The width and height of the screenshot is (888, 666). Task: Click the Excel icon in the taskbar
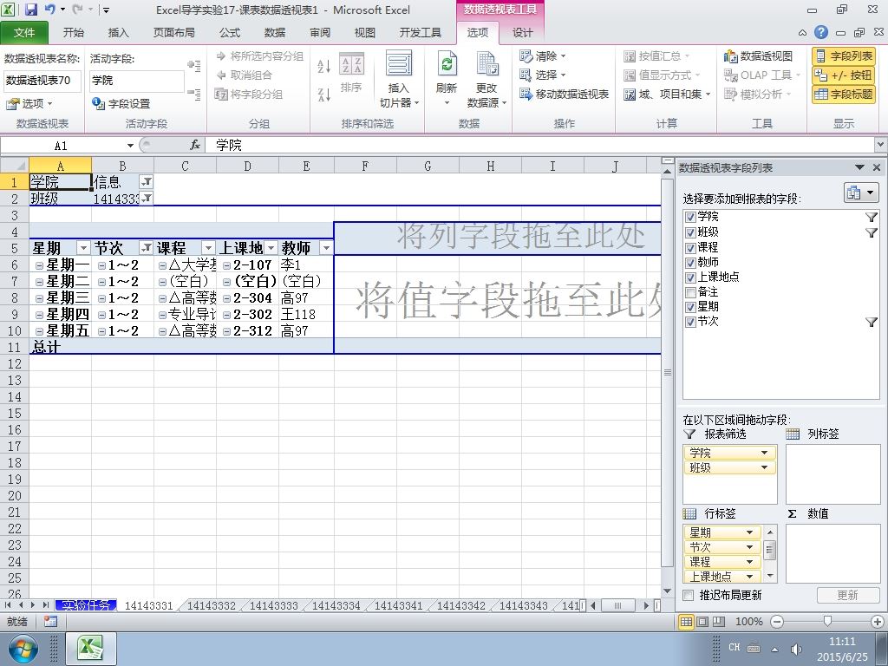[91, 649]
